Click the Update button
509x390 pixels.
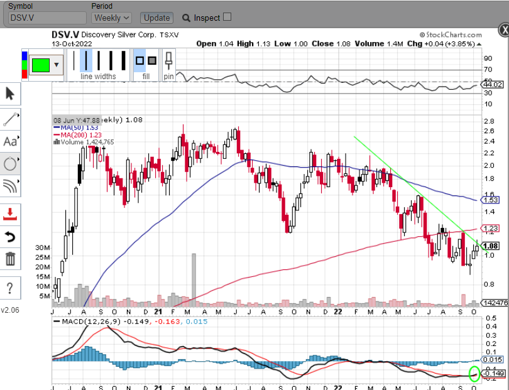point(156,18)
